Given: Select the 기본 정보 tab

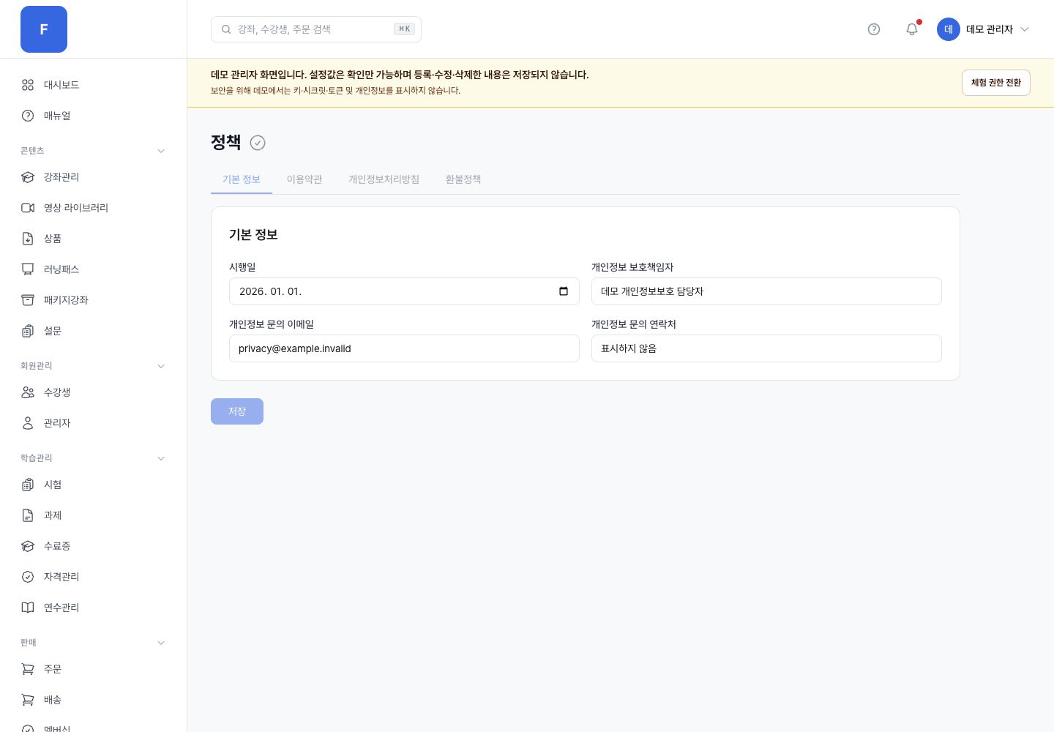Looking at the screenshot, I should (x=242, y=179).
